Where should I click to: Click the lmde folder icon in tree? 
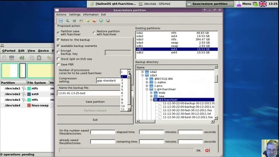coord(156,93)
